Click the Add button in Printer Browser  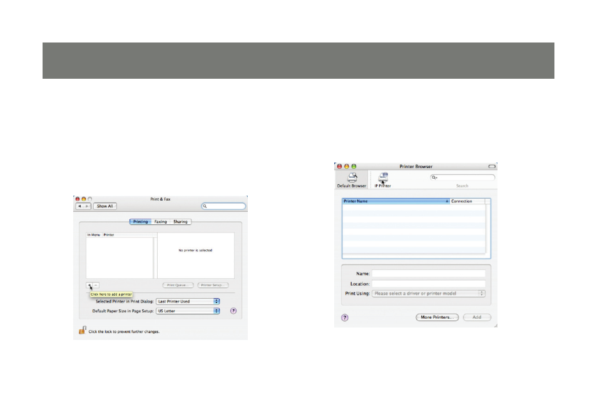477,317
